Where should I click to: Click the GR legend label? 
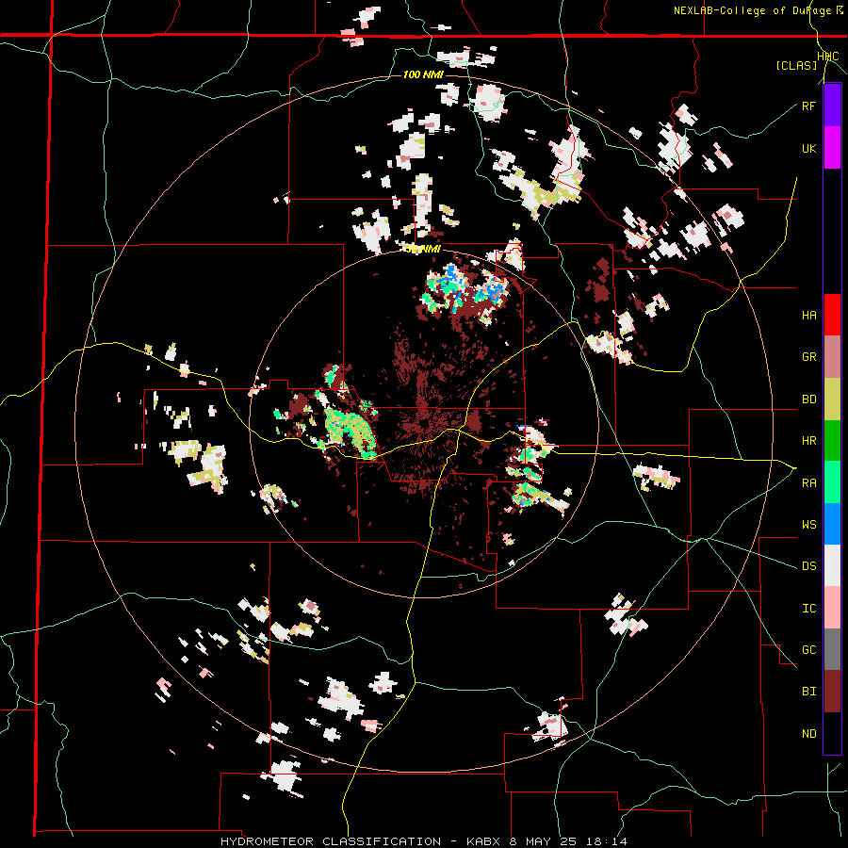(x=808, y=357)
